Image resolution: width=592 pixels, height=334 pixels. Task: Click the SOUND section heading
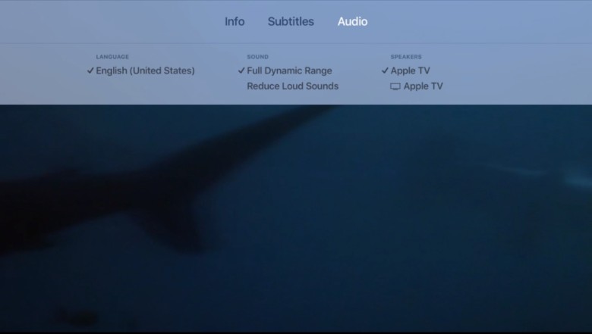pyautogui.click(x=257, y=57)
